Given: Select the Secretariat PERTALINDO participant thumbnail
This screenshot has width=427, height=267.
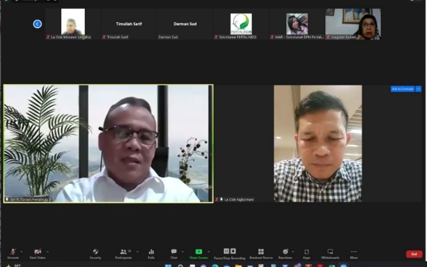Looking at the screenshot, I should click(241, 24).
